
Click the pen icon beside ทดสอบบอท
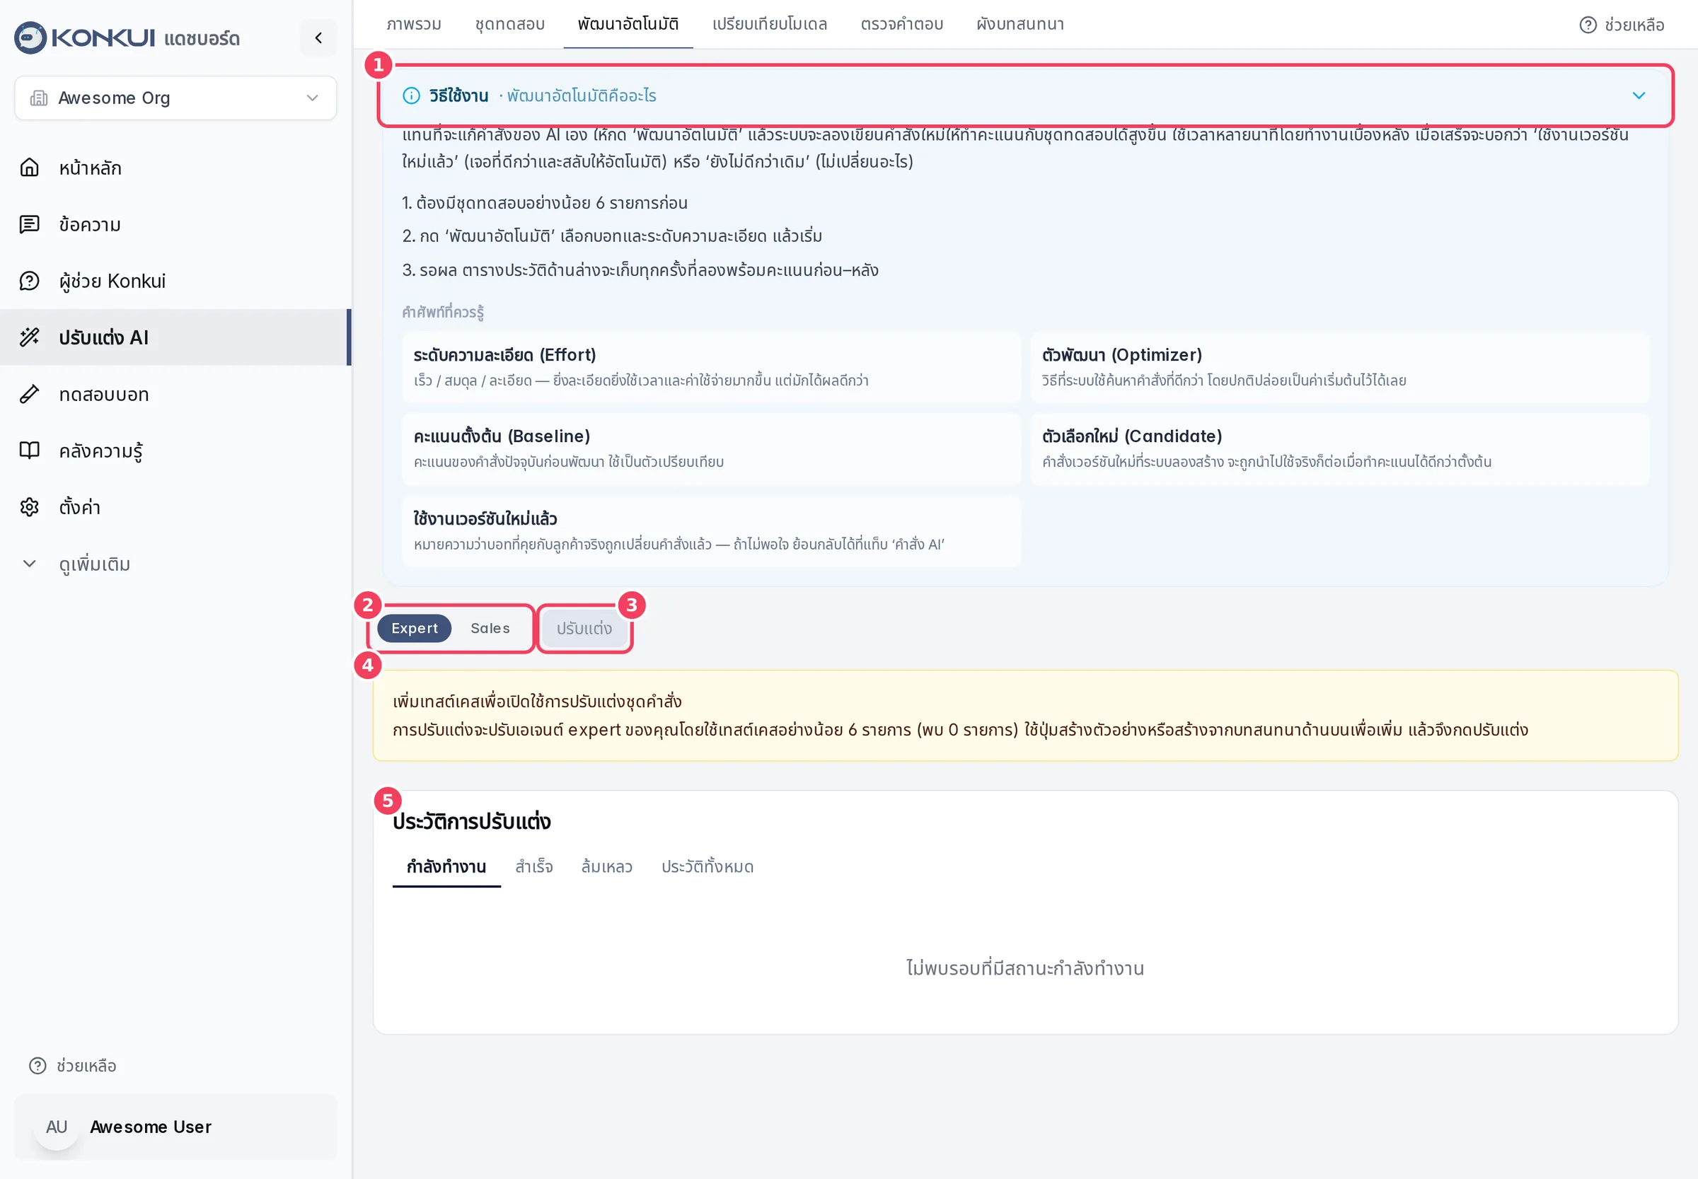click(30, 395)
